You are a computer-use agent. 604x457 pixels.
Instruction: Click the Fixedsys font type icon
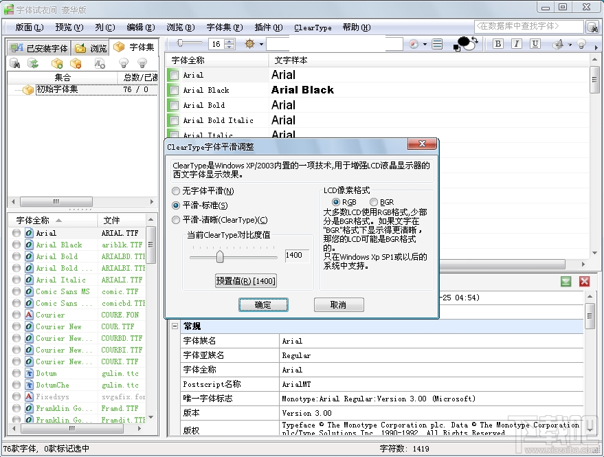(x=30, y=397)
